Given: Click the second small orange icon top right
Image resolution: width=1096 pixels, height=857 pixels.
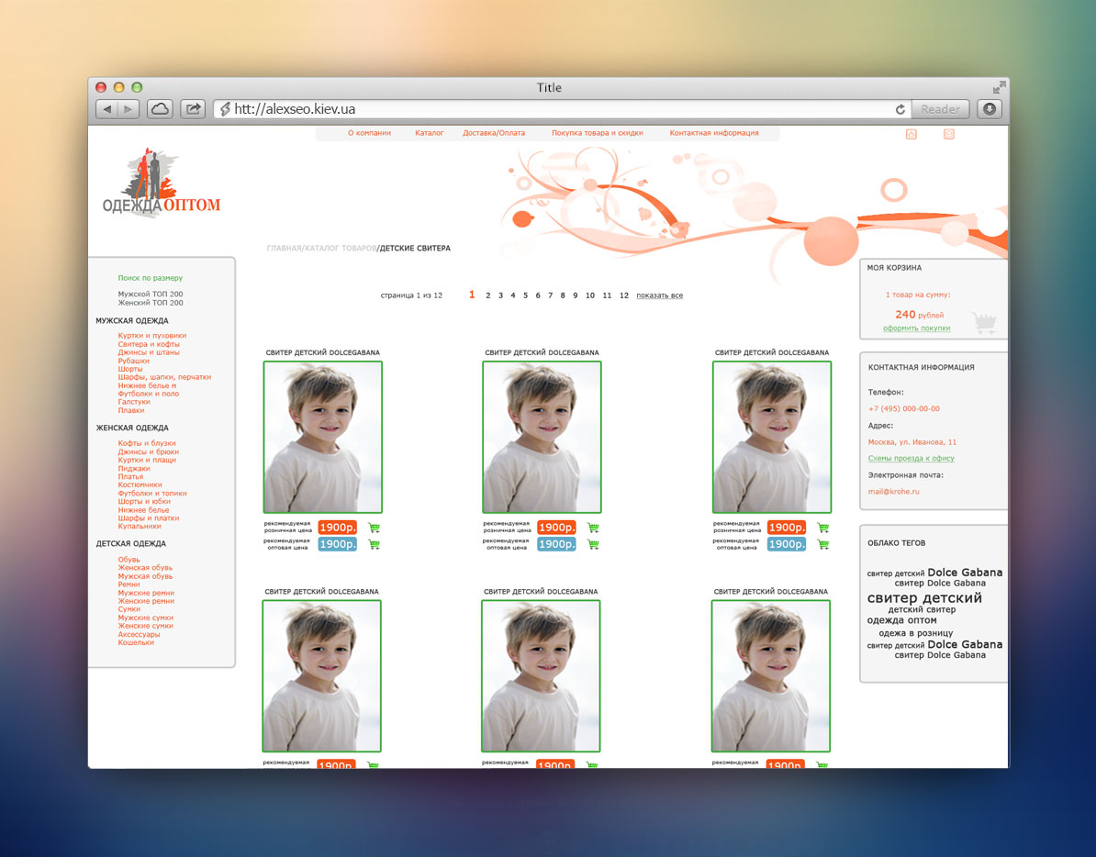Looking at the screenshot, I should coord(948,134).
